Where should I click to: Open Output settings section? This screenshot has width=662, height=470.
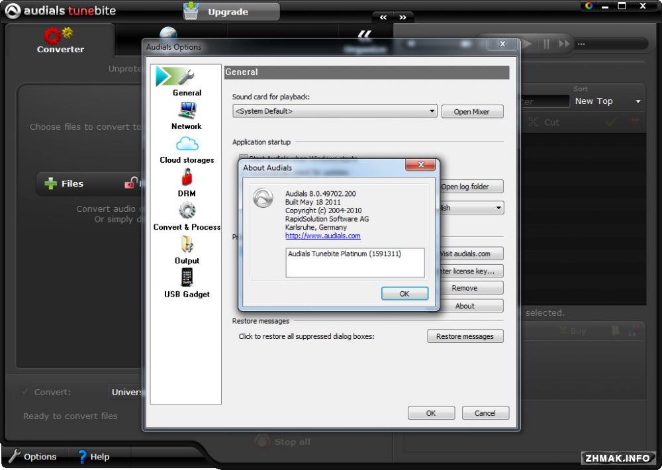(187, 250)
